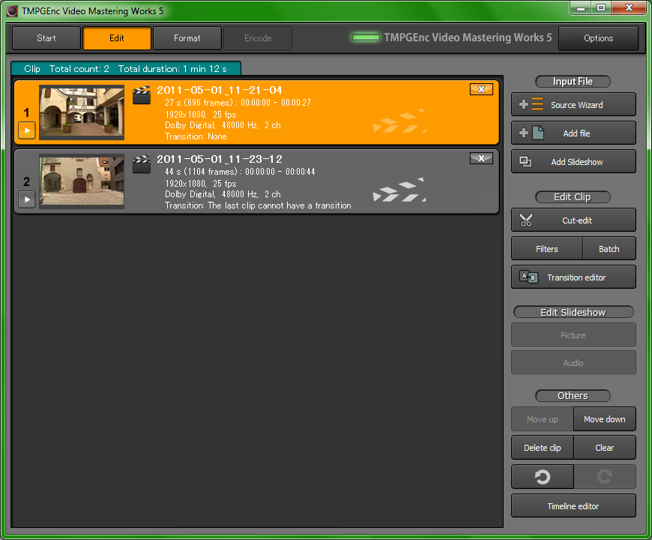The width and height of the screenshot is (652, 540).
Task: Minimize the TMPGEnc window
Action: (581, 8)
